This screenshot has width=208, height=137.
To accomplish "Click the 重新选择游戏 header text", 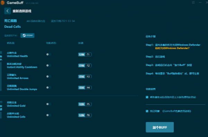I will tap(22, 11).
